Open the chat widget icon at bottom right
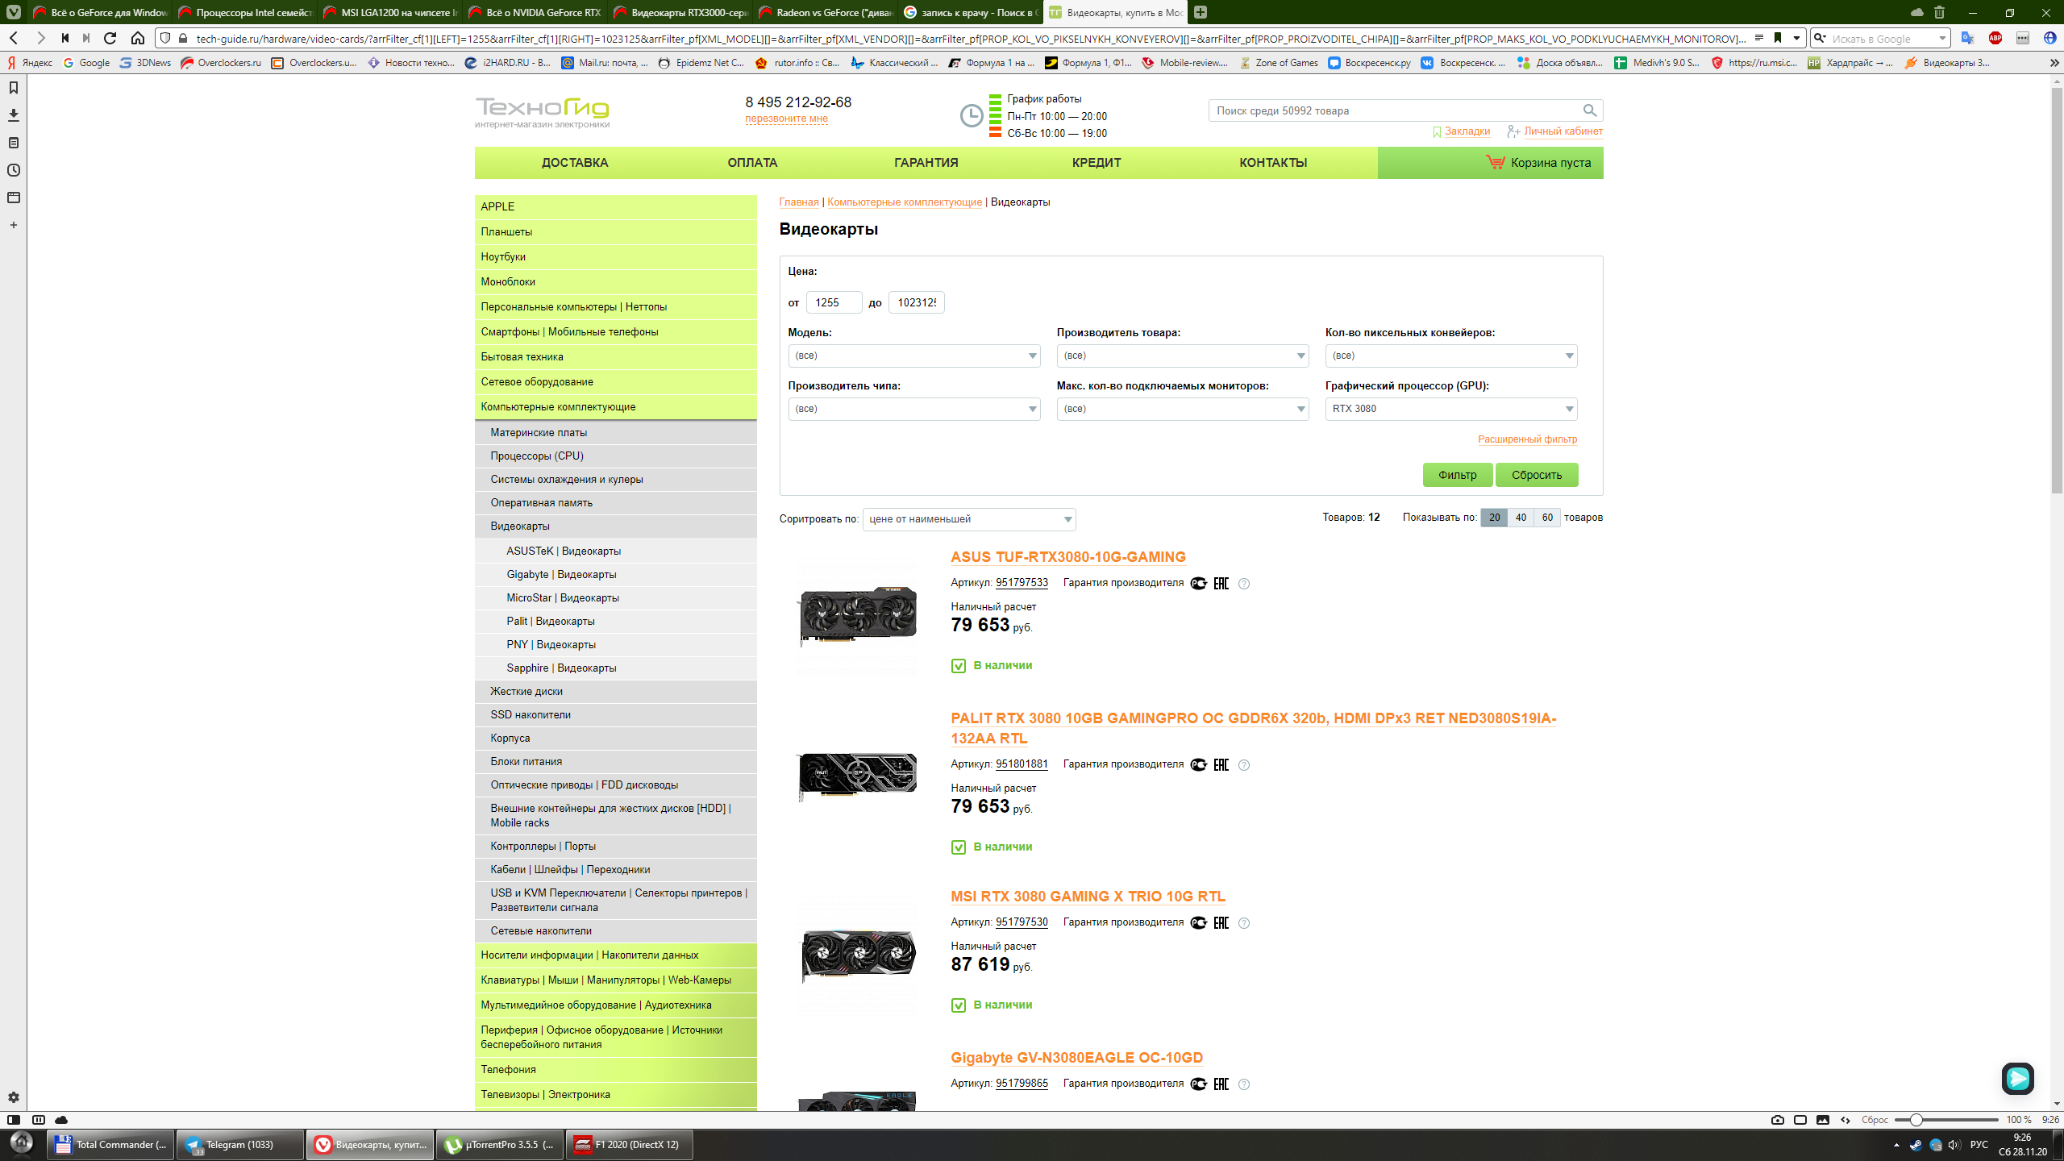2064x1161 pixels. coord(2017,1078)
